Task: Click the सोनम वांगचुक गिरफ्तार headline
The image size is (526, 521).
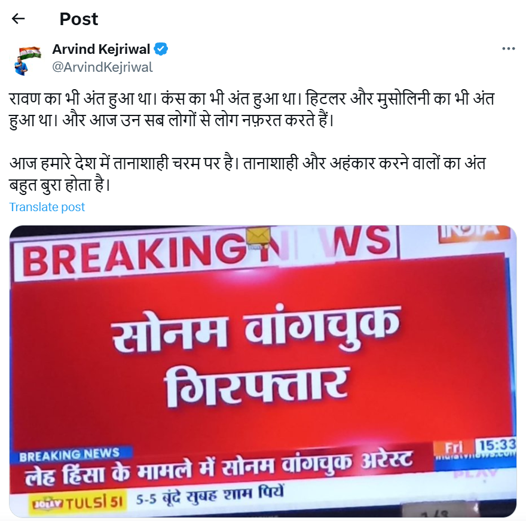Action: click(256, 357)
